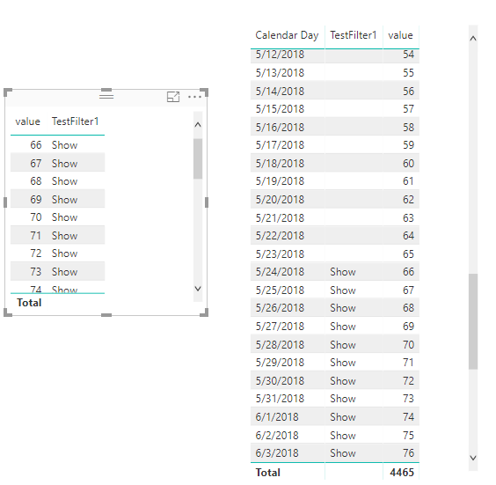This screenshot has width=496, height=485.
Task: Click Total label in large table
Action: click(x=268, y=473)
